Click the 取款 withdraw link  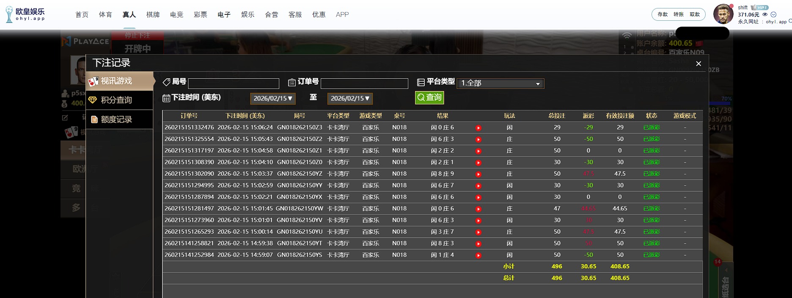point(695,14)
